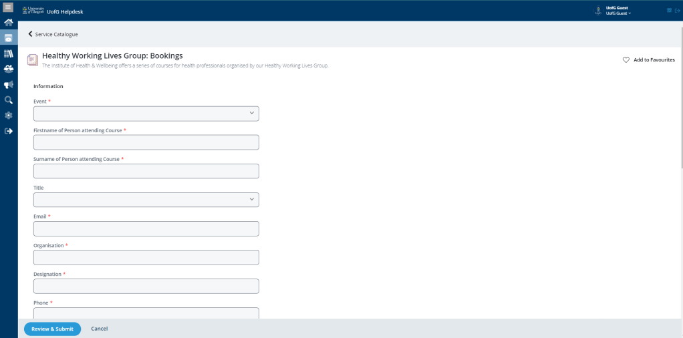Click into the Firstname input field
Screen dimensions: 683x338
pos(146,142)
